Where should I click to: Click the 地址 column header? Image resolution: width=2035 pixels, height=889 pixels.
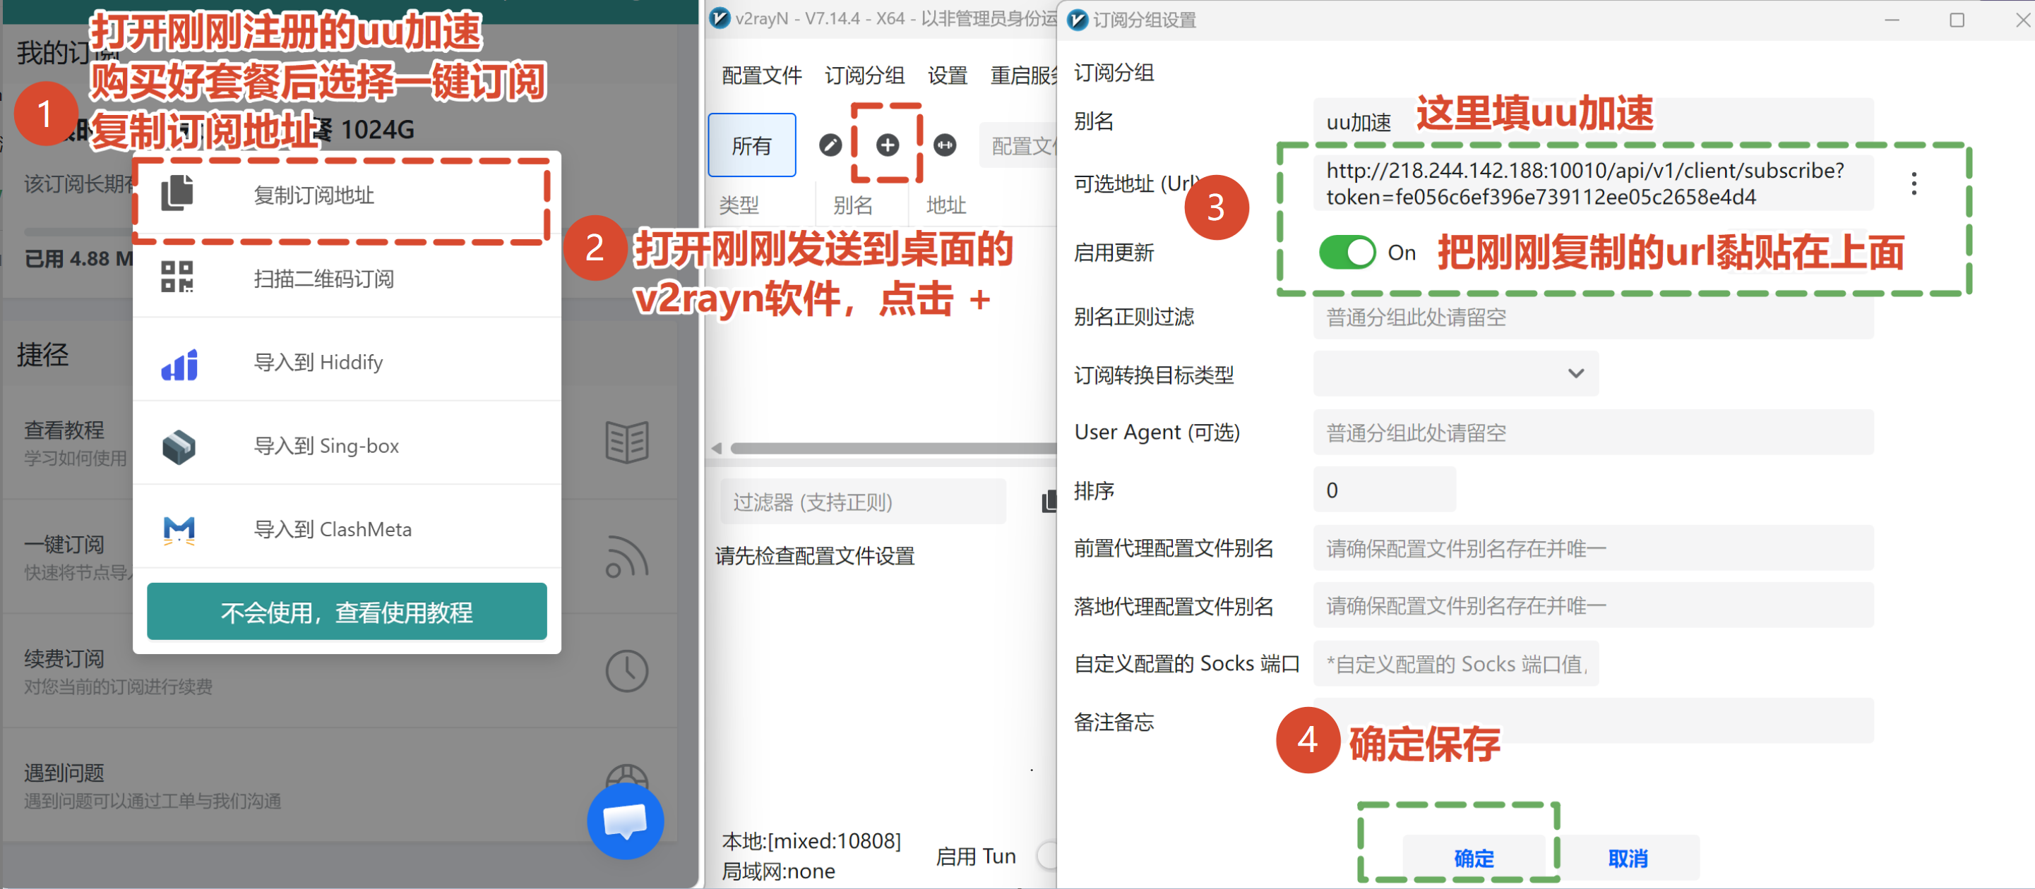click(946, 205)
